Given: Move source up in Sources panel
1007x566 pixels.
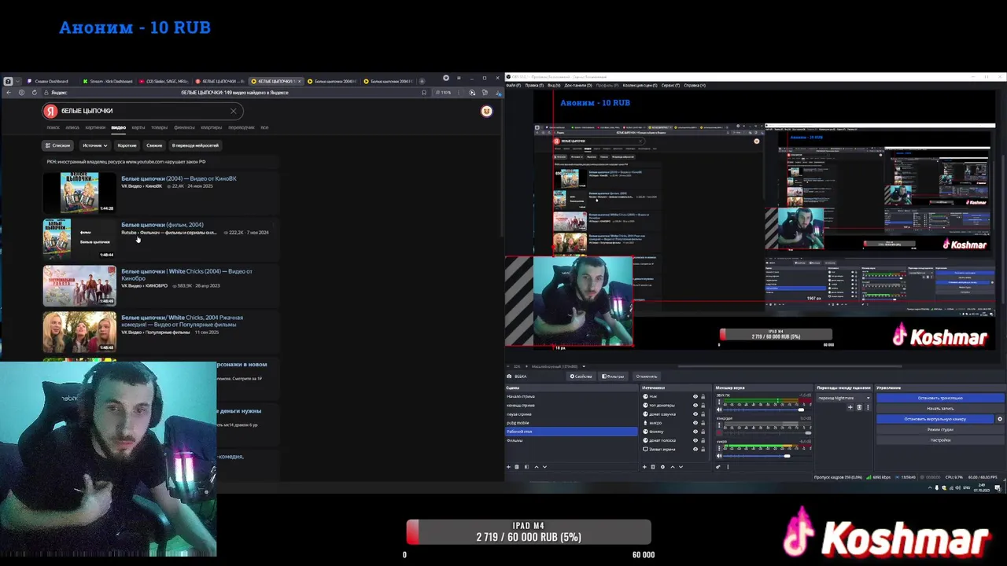Looking at the screenshot, I should (673, 466).
